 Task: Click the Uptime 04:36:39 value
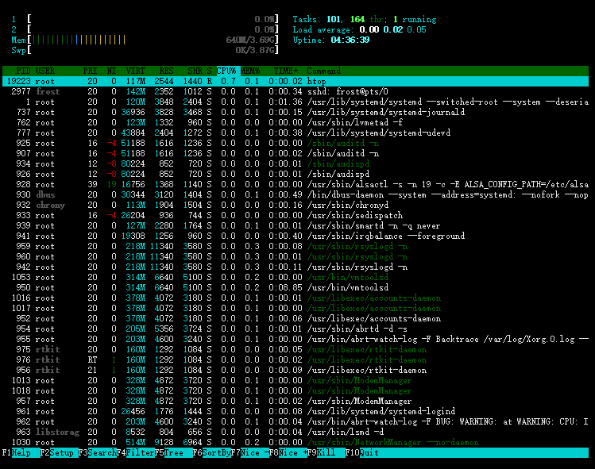coord(350,40)
